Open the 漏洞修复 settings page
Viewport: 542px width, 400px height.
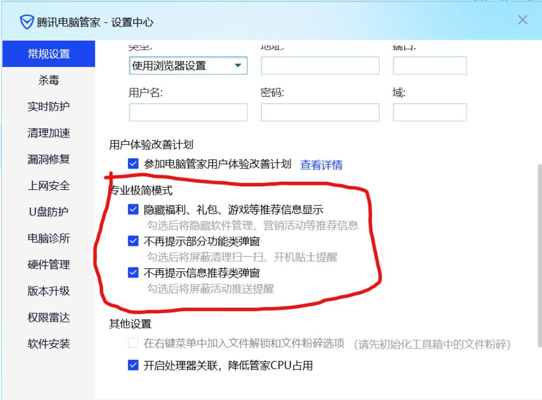pos(48,159)
